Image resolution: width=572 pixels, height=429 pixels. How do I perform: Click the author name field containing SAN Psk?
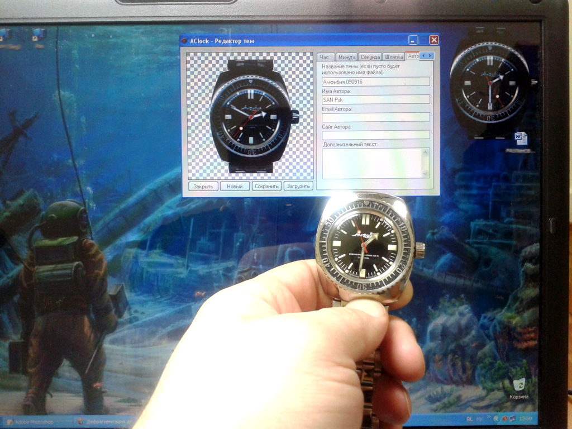pyautogui.click(x=376, y=99)
